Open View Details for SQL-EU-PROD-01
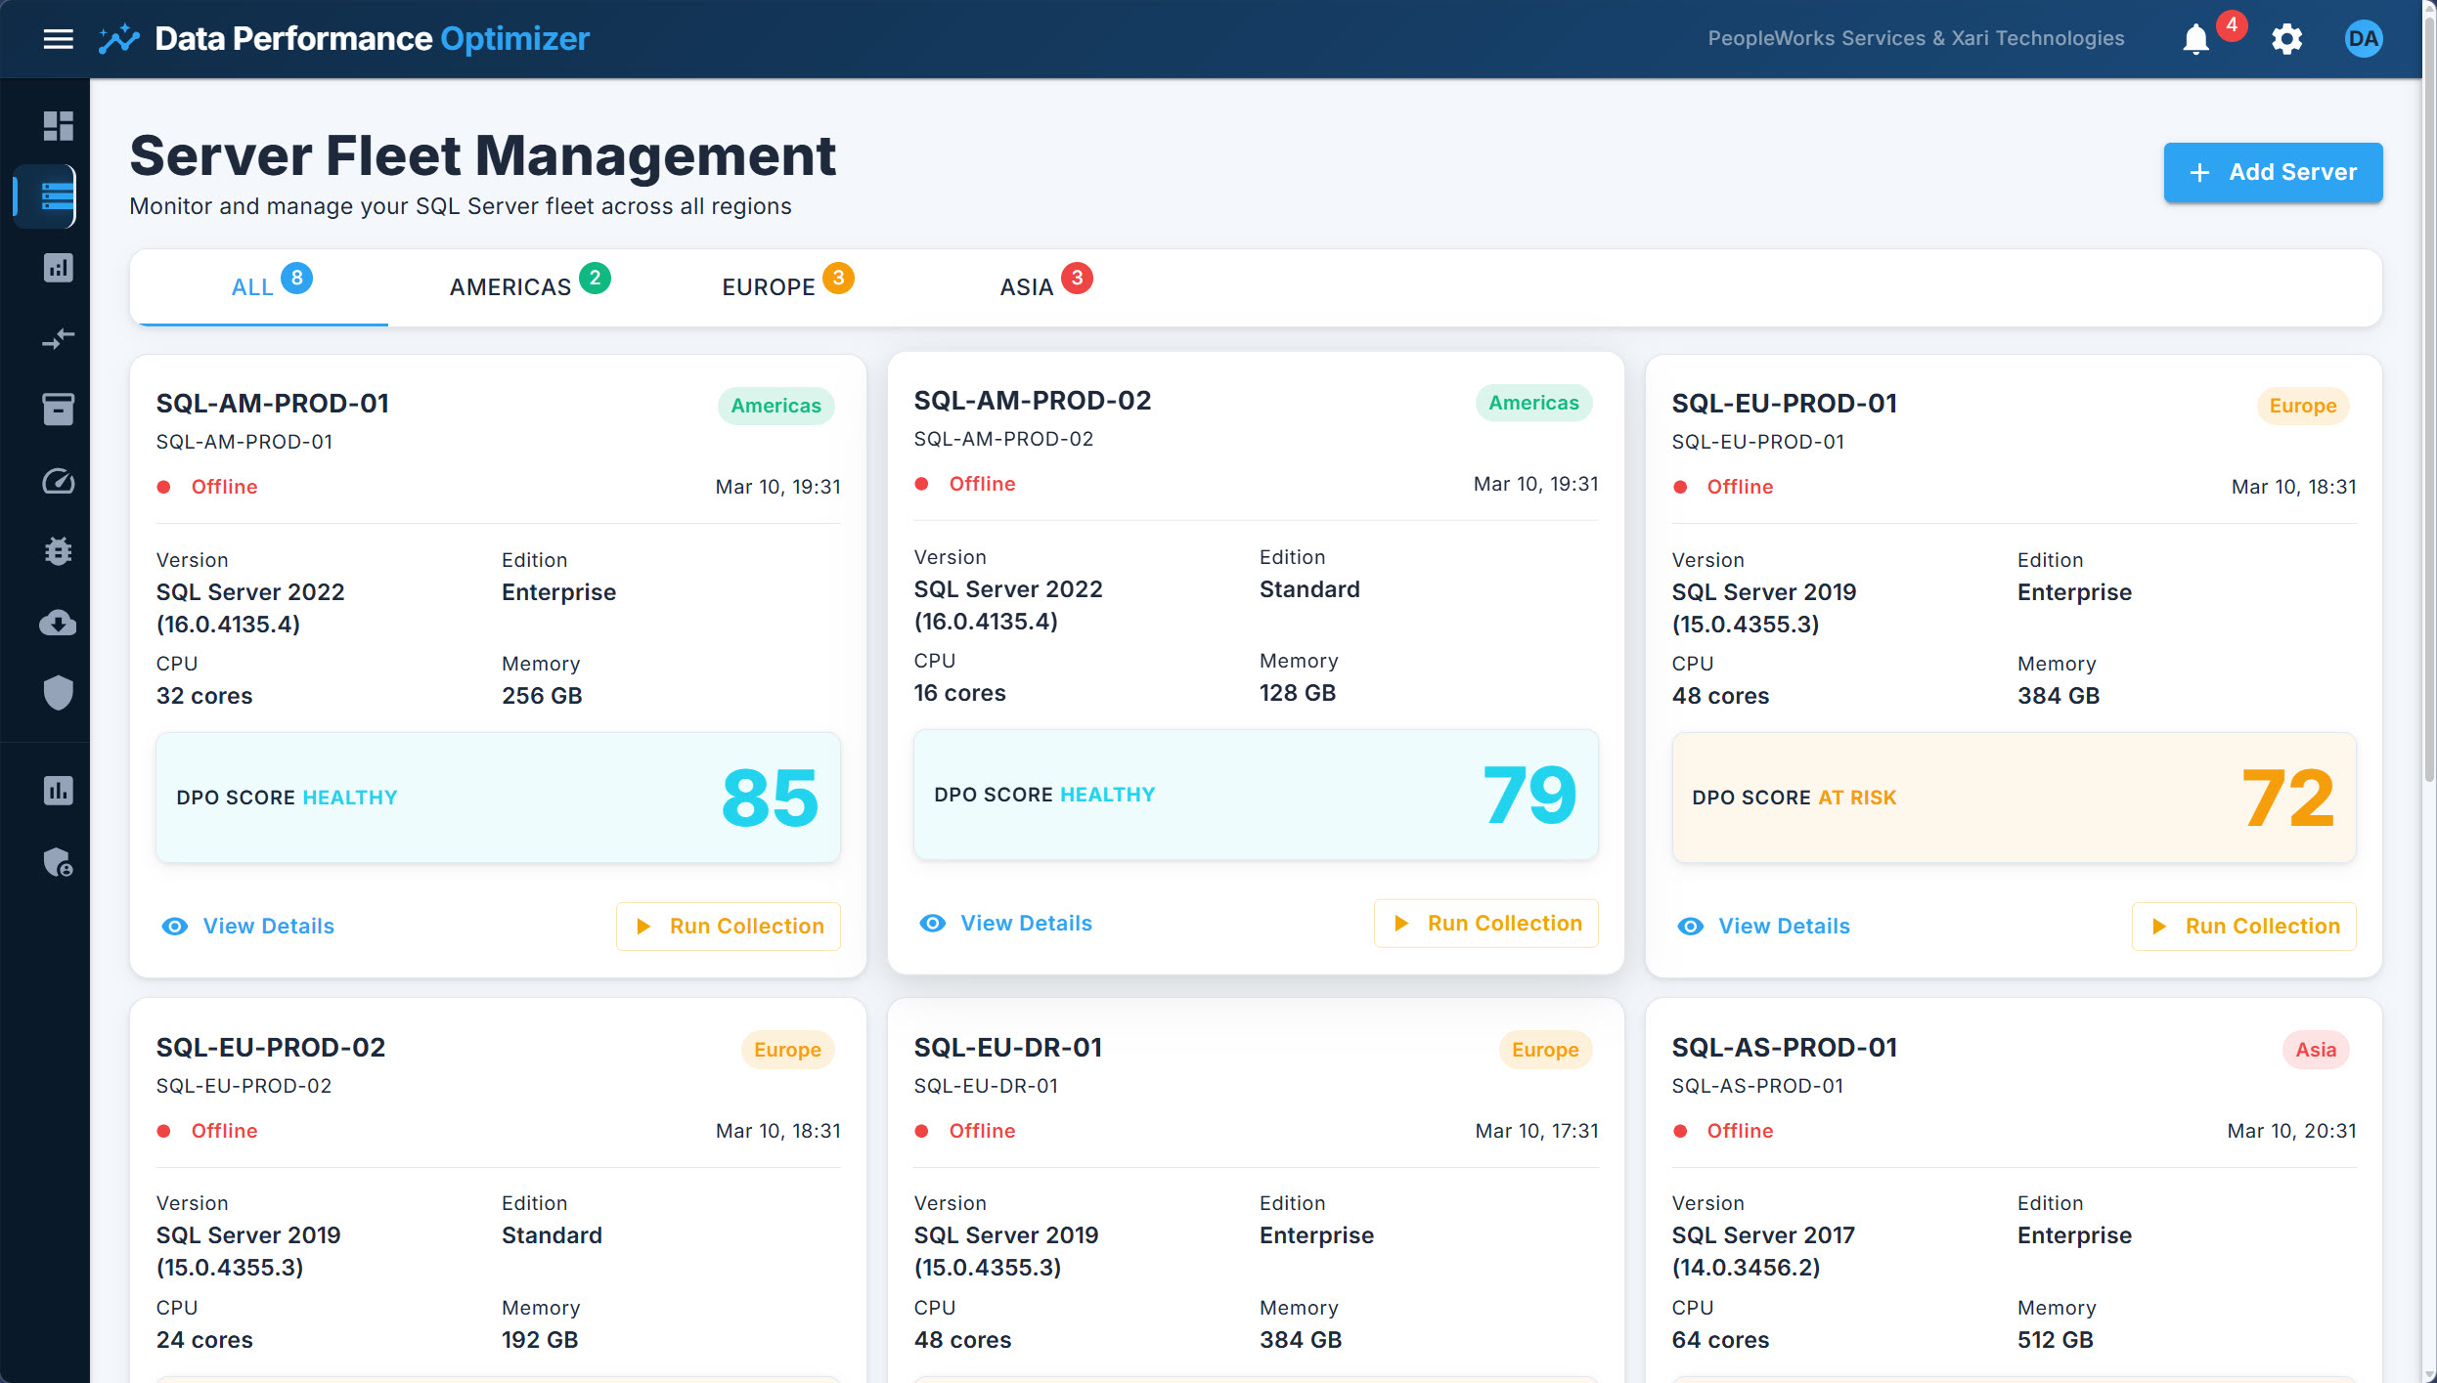The height and width of the screenshot is (1383, 2437). pyautogui.click(x=1763, y=926)
